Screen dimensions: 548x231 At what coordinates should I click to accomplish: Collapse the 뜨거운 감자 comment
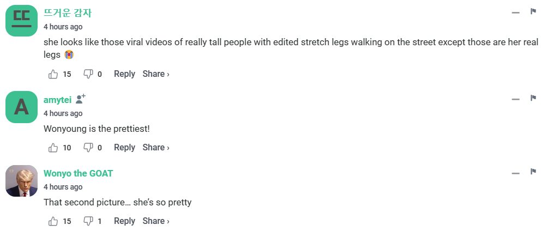[x=515, y=13]
